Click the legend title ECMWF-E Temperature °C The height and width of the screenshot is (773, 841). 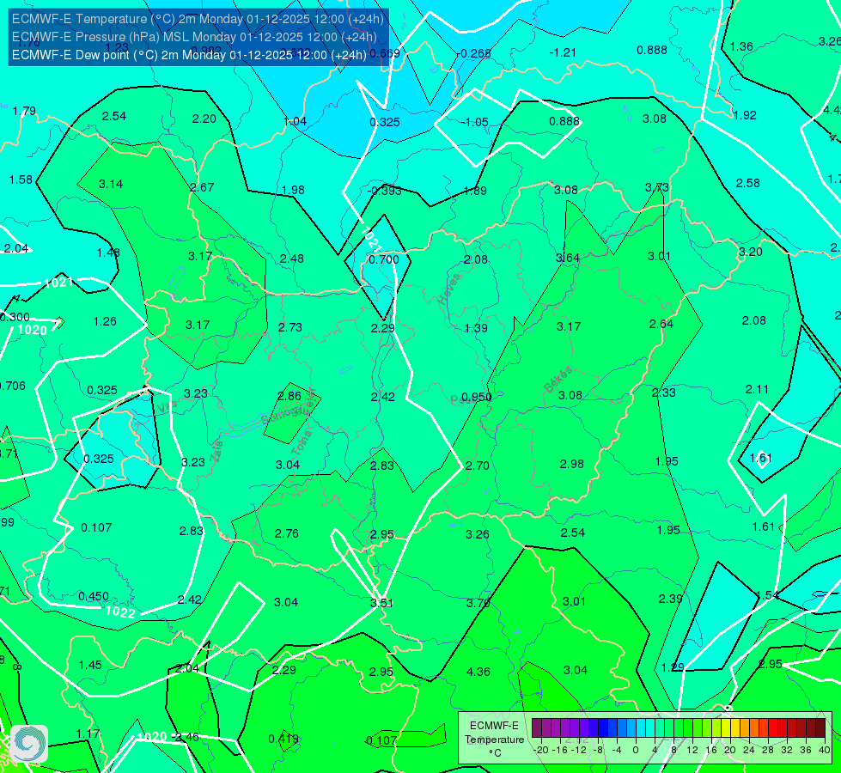pyautogui.click(x=494, y=740)
